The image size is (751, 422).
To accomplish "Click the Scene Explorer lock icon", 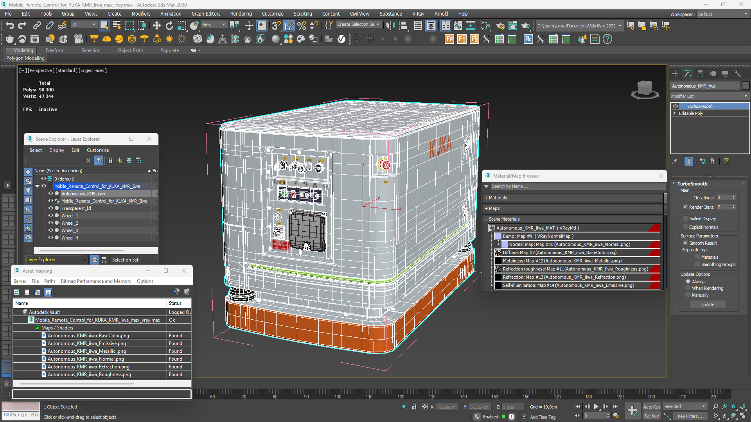I will click(110, 161).
